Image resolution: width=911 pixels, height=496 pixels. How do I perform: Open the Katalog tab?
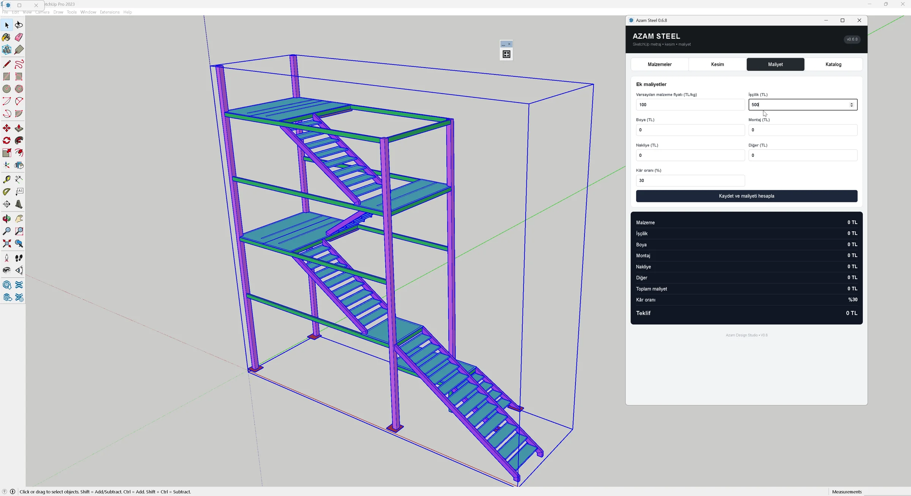click(833, 64)
